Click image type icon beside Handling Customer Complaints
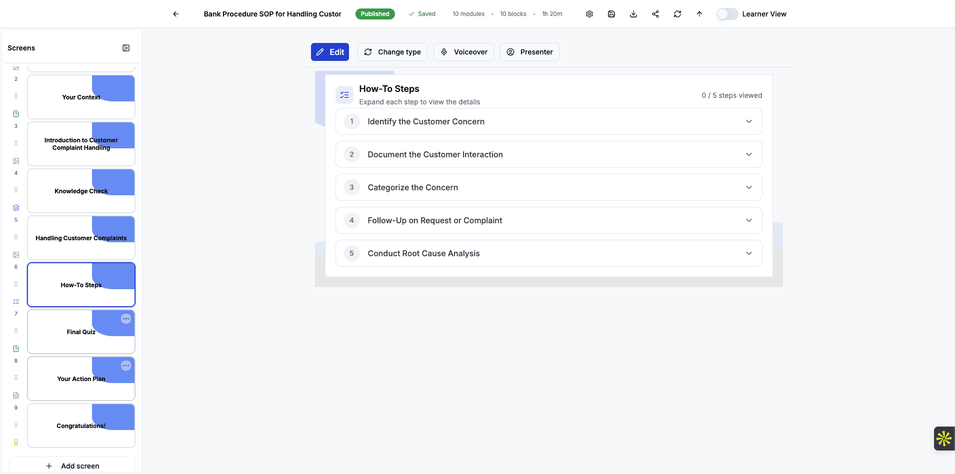The image size is (955, 474). (x=16, y=255)
